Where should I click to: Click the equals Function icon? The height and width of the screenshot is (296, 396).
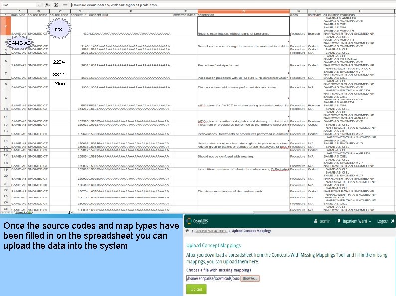pyautogui.click(x=65, y=5)
